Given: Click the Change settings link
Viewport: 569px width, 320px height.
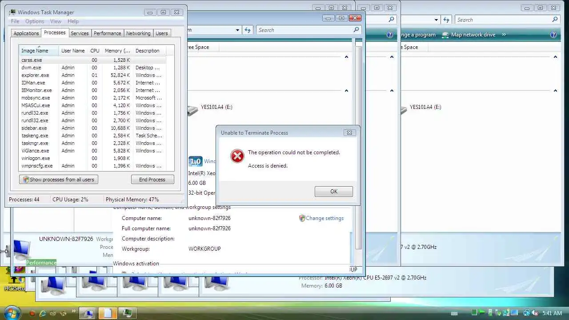Looking at the screenshot, I should click(x=325, y=218).
